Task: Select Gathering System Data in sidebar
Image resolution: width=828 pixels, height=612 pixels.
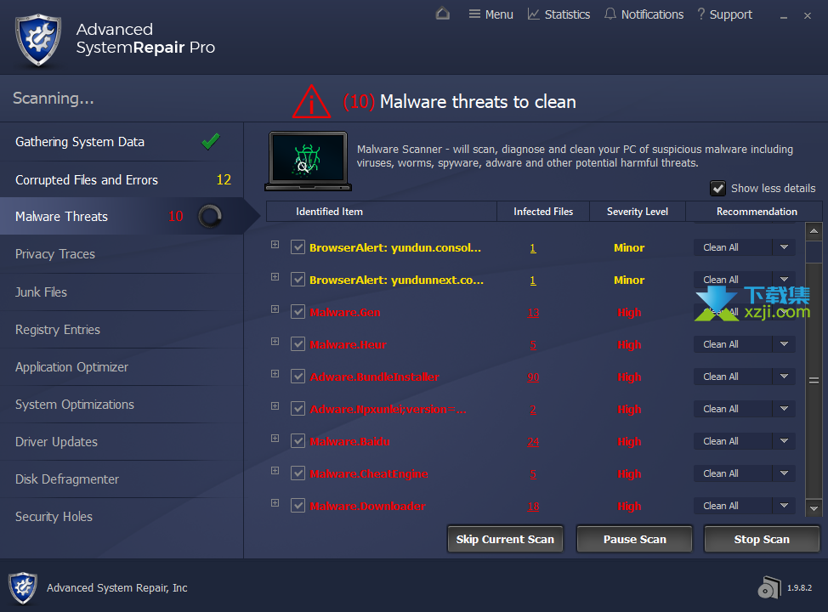Action: 122,142
